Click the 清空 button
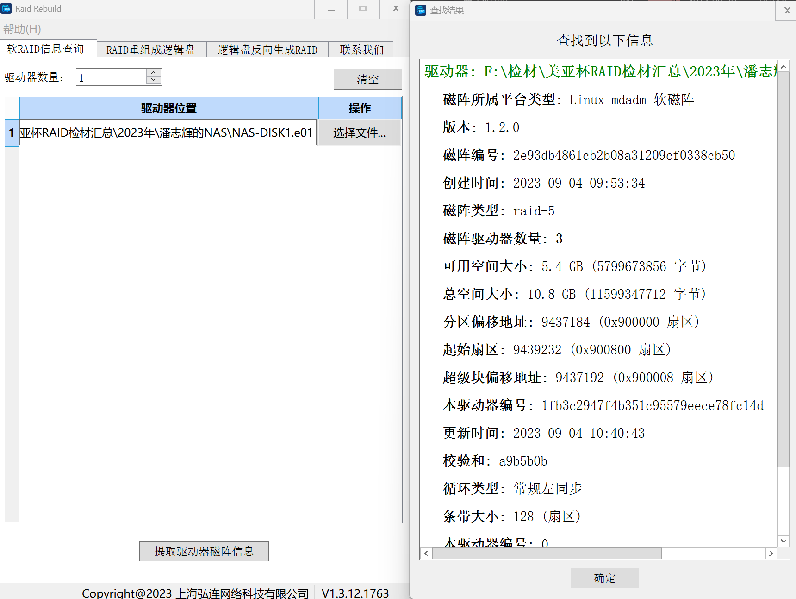This screenshot has height=599, width=796. pyautogui.click(x=367, y=79)
